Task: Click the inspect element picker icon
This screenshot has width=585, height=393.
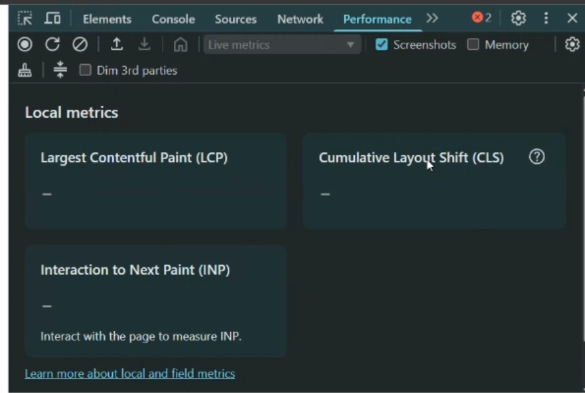Action: pyautogui.click(x=25, y=18)
